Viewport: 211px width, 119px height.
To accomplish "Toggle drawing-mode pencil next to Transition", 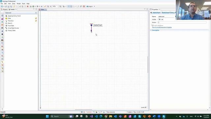I will pyautogui.click(x=36, y=21).
